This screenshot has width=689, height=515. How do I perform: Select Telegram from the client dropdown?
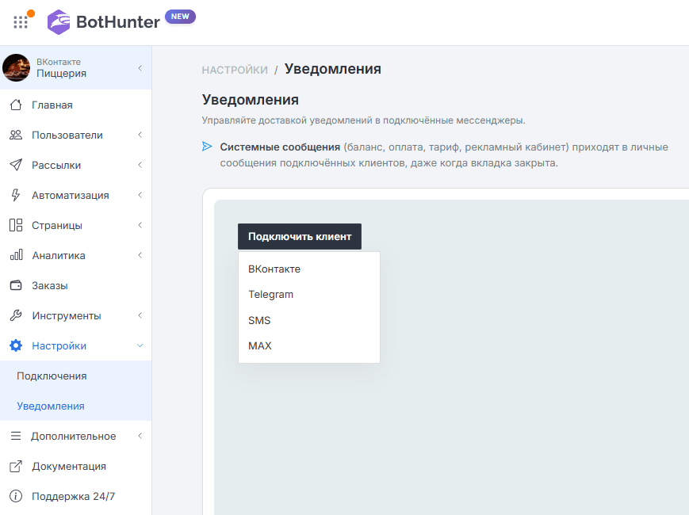coord(309,295)
